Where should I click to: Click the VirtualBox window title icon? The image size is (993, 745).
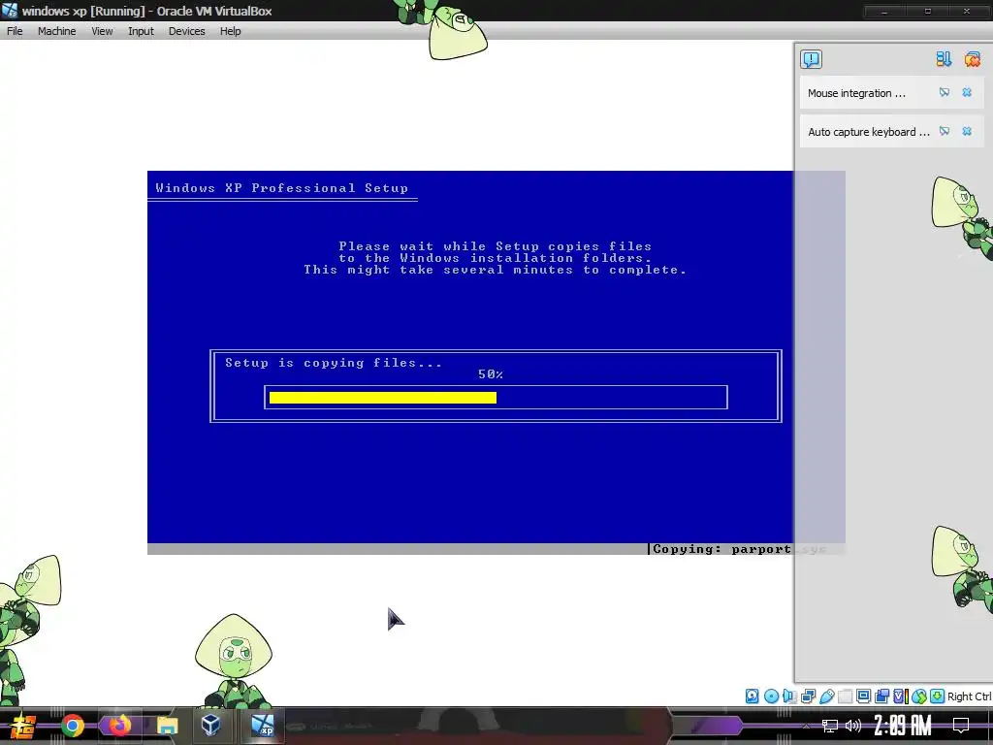(x=10, y=10)
